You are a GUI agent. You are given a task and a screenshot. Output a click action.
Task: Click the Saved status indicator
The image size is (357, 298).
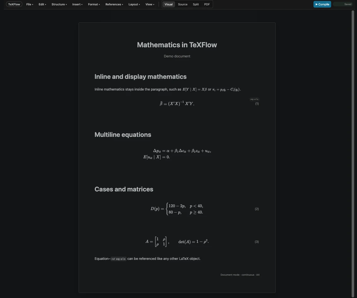344,4
